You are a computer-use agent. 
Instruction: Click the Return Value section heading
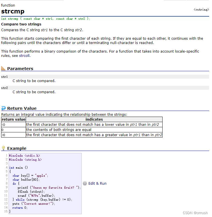(x=22, y=108)
